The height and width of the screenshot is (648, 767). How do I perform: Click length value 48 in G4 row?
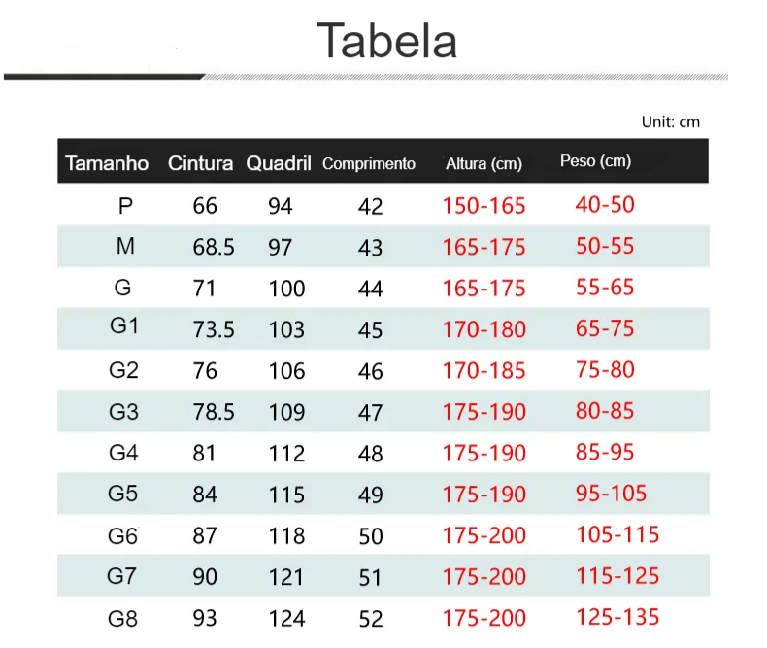[370, 454]
